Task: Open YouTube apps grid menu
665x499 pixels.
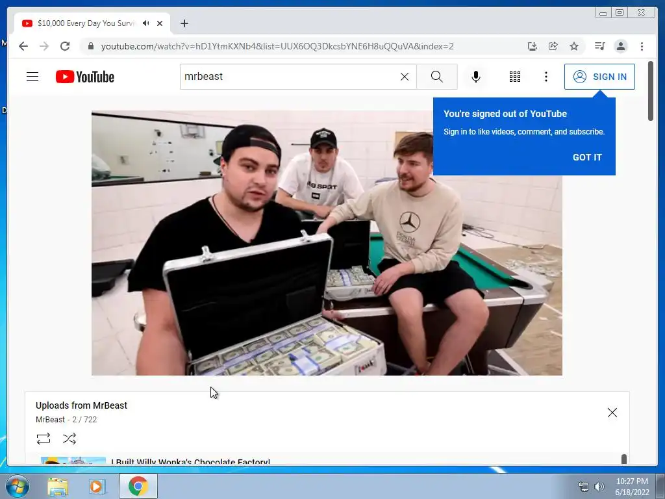Action: 515,77
